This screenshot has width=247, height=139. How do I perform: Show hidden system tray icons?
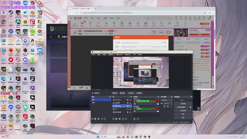pos(226,137)
